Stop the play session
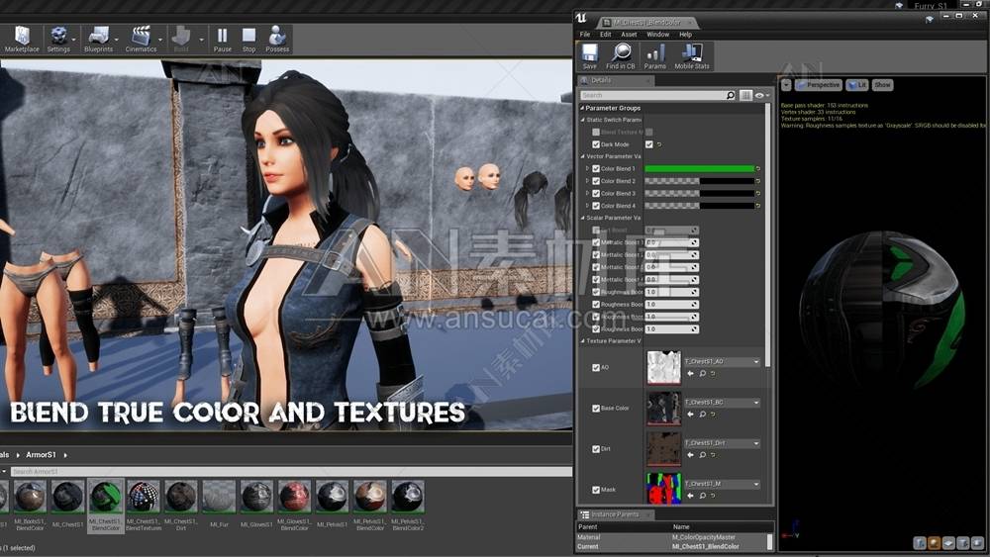 click(x=248, y=39)
